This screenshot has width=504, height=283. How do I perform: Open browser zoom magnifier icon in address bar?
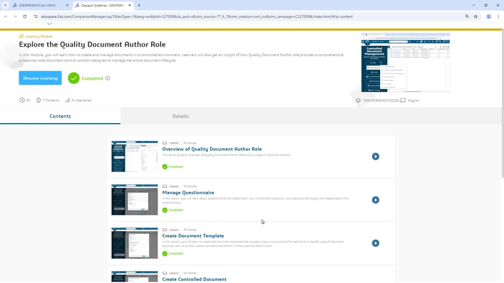(467, 16)
